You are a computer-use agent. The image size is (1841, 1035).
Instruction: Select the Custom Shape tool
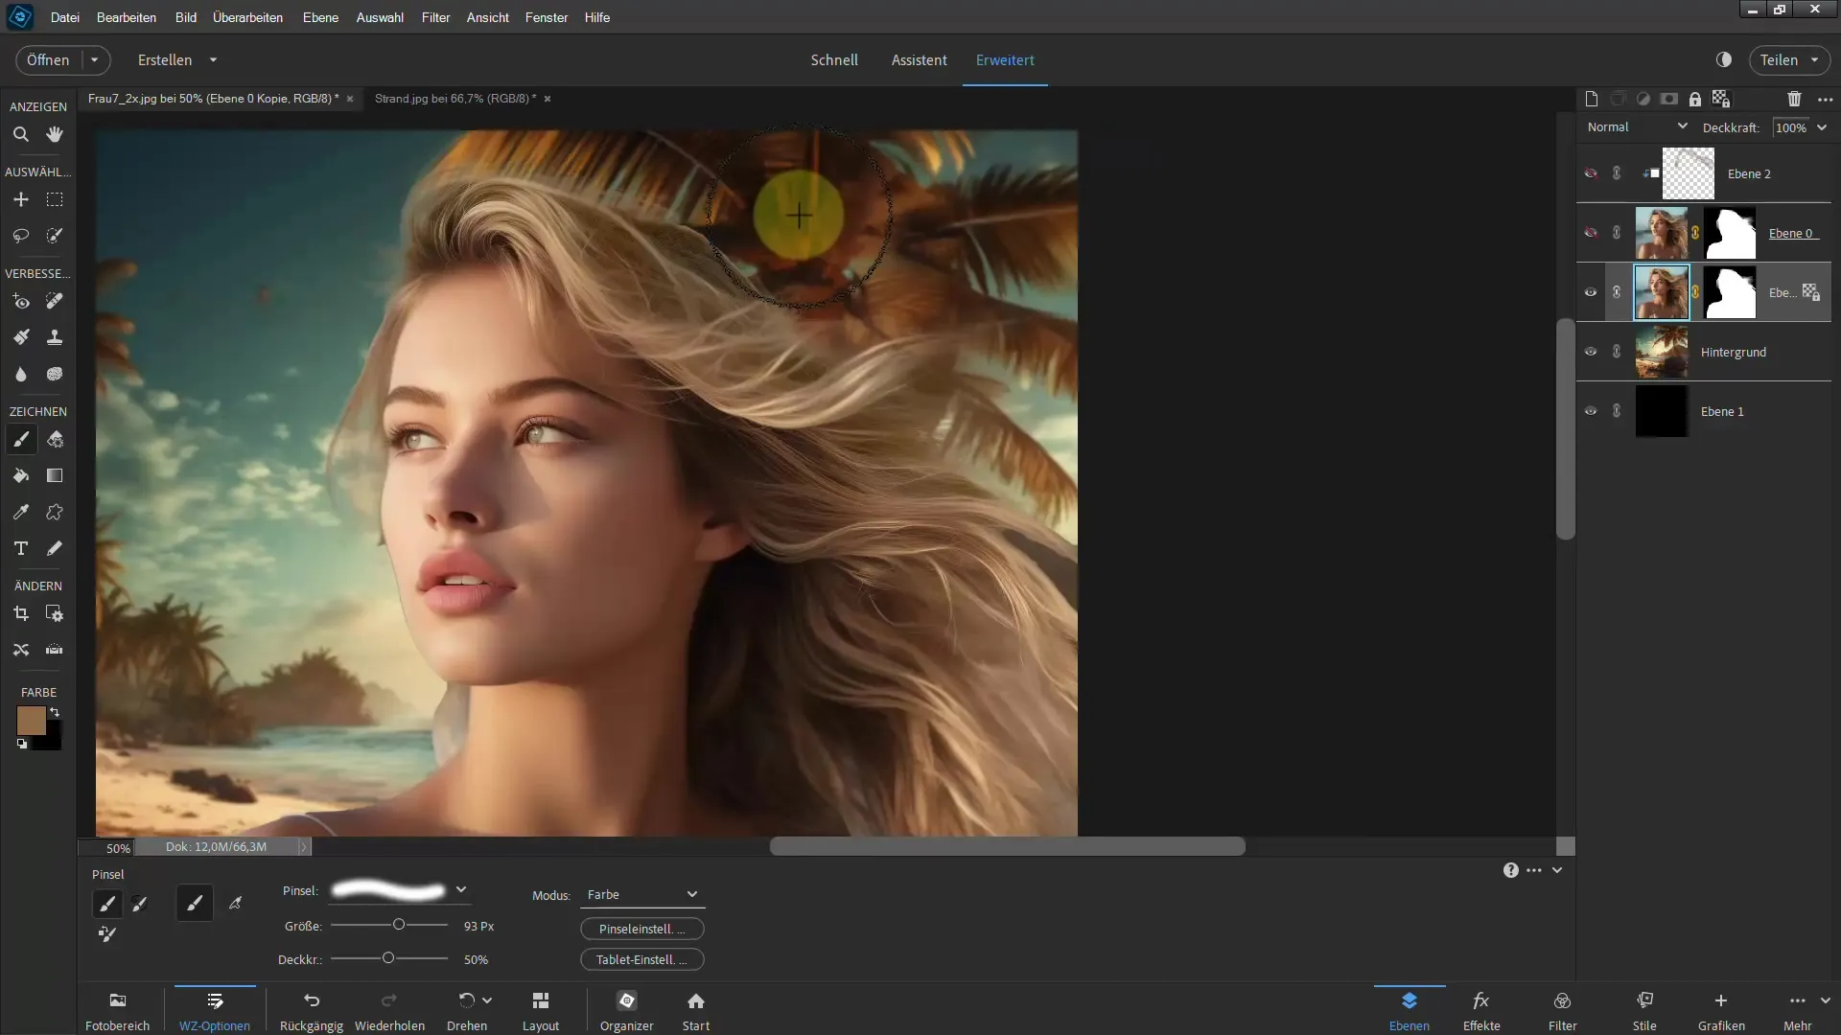coord(55,512)
